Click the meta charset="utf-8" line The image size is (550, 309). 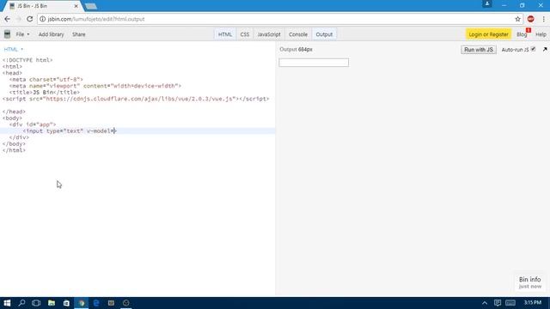point(46,80)
